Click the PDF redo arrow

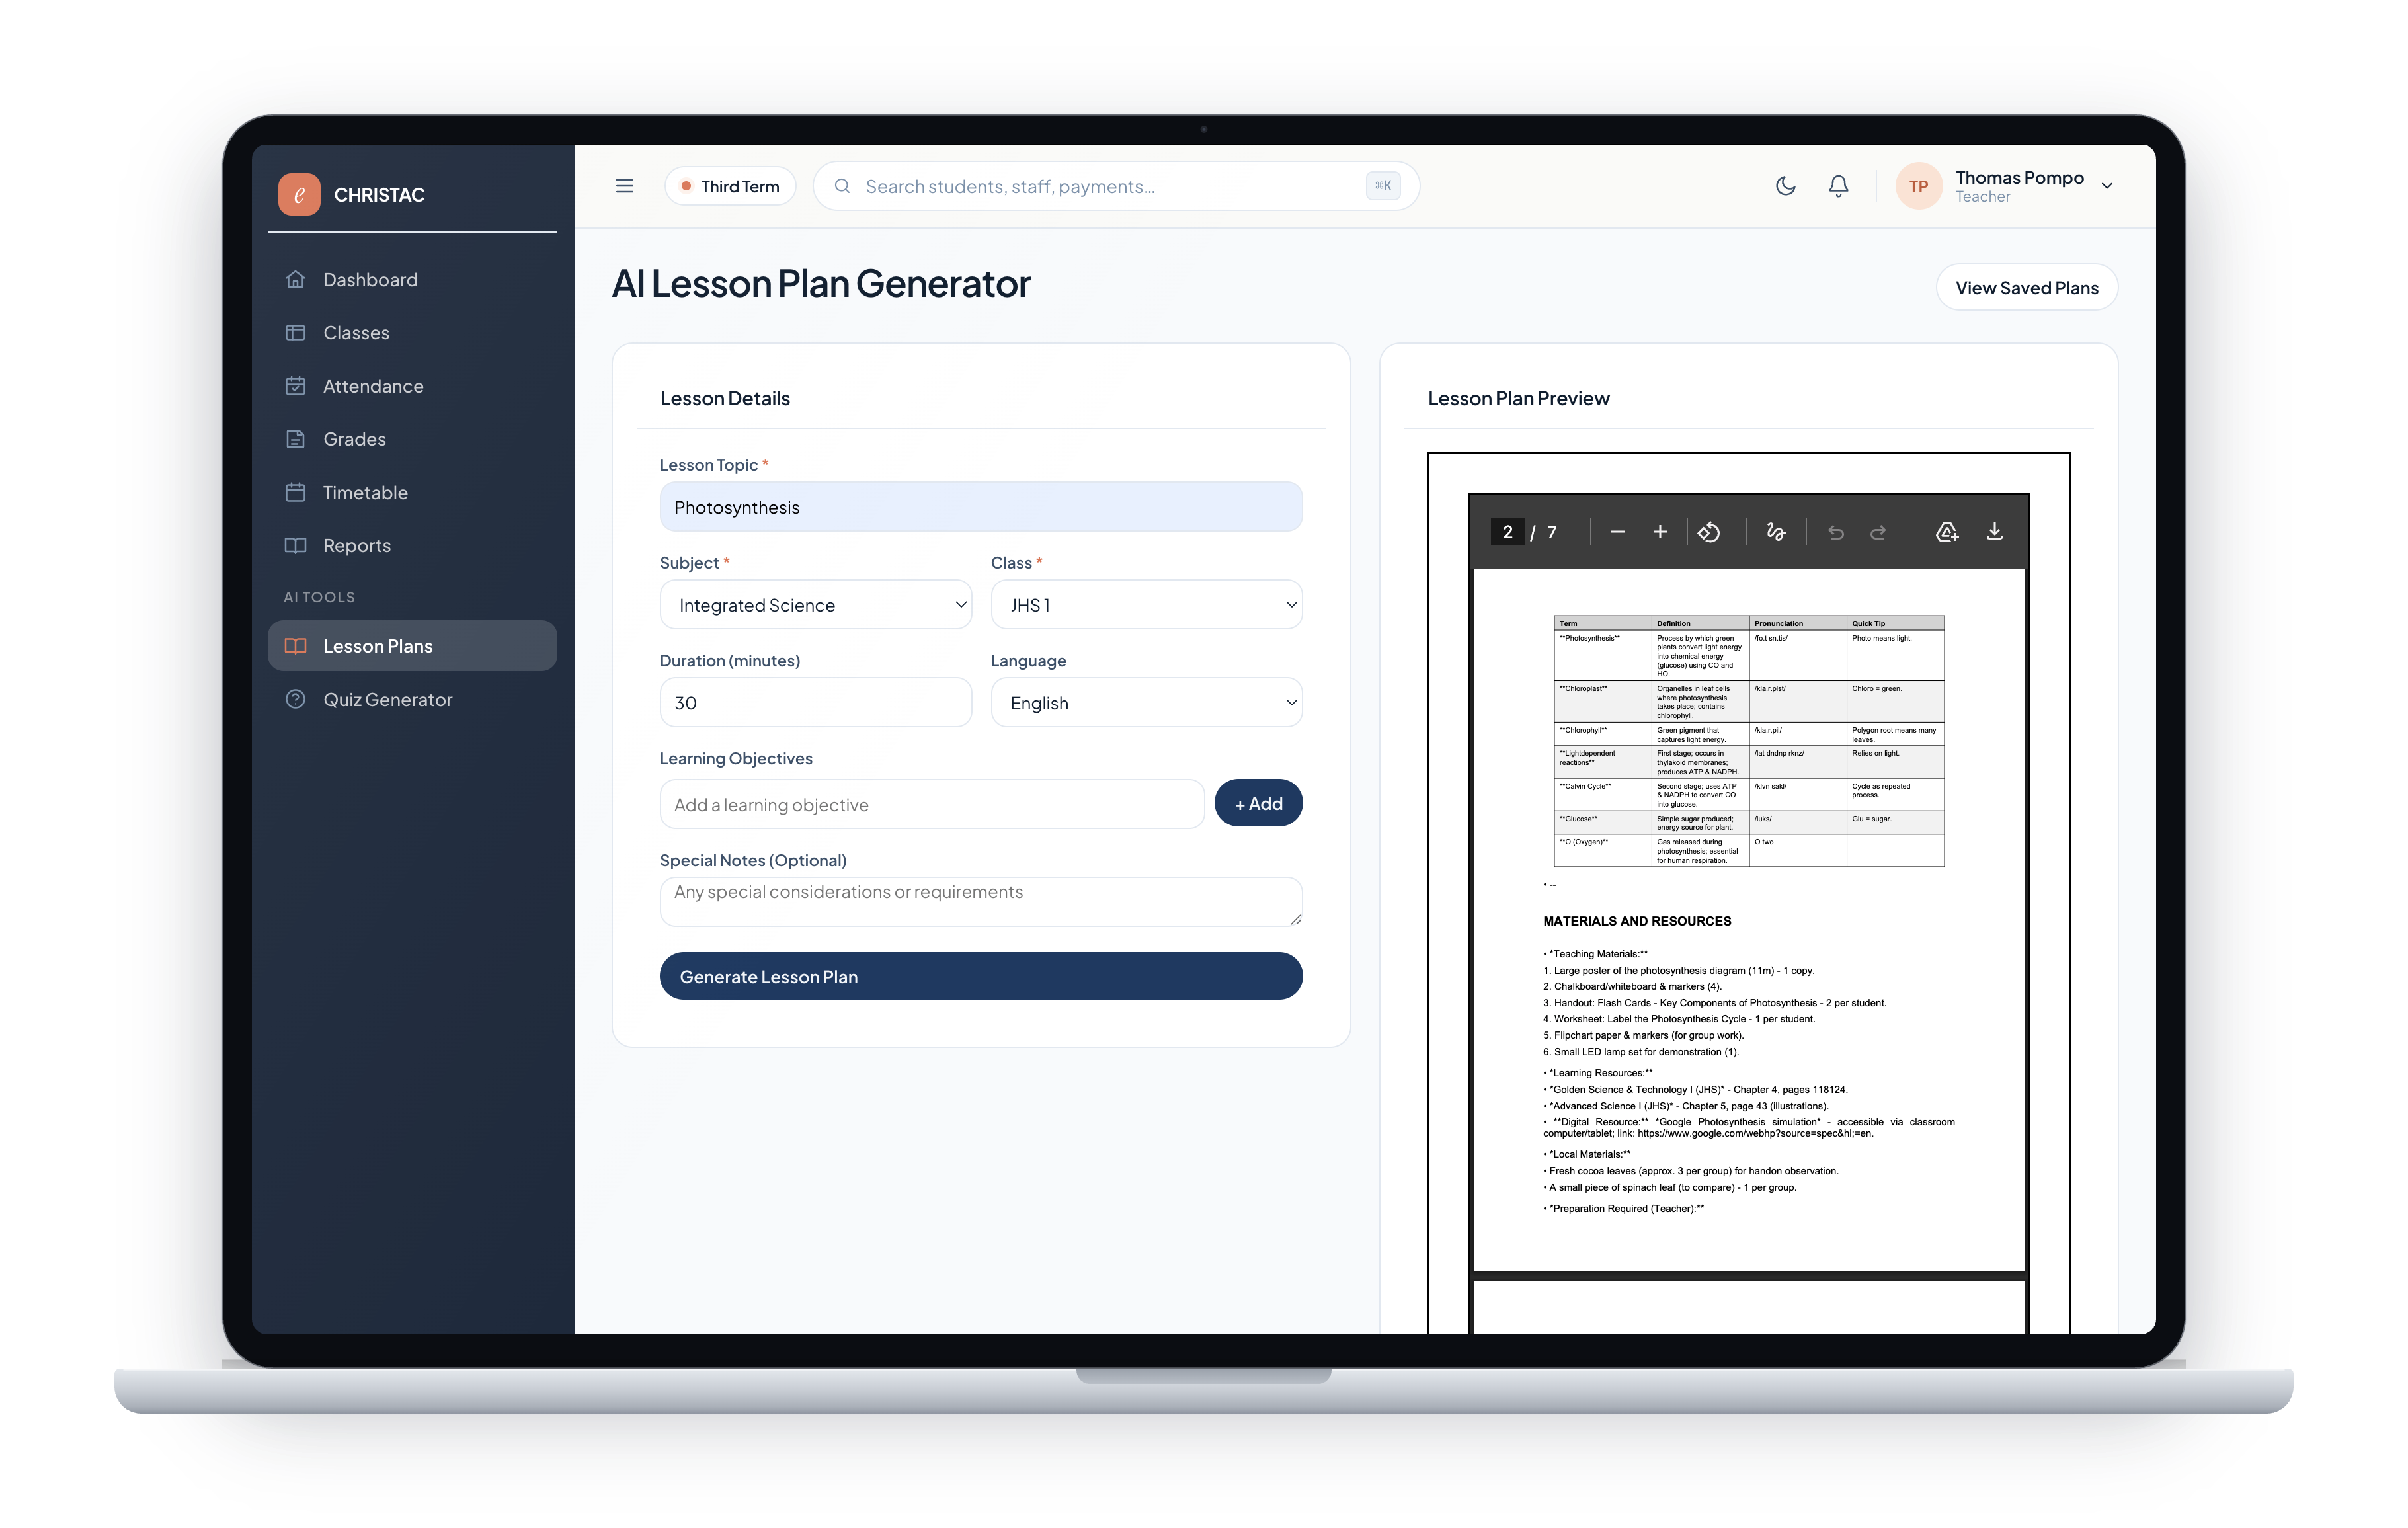click(1878, 533)
